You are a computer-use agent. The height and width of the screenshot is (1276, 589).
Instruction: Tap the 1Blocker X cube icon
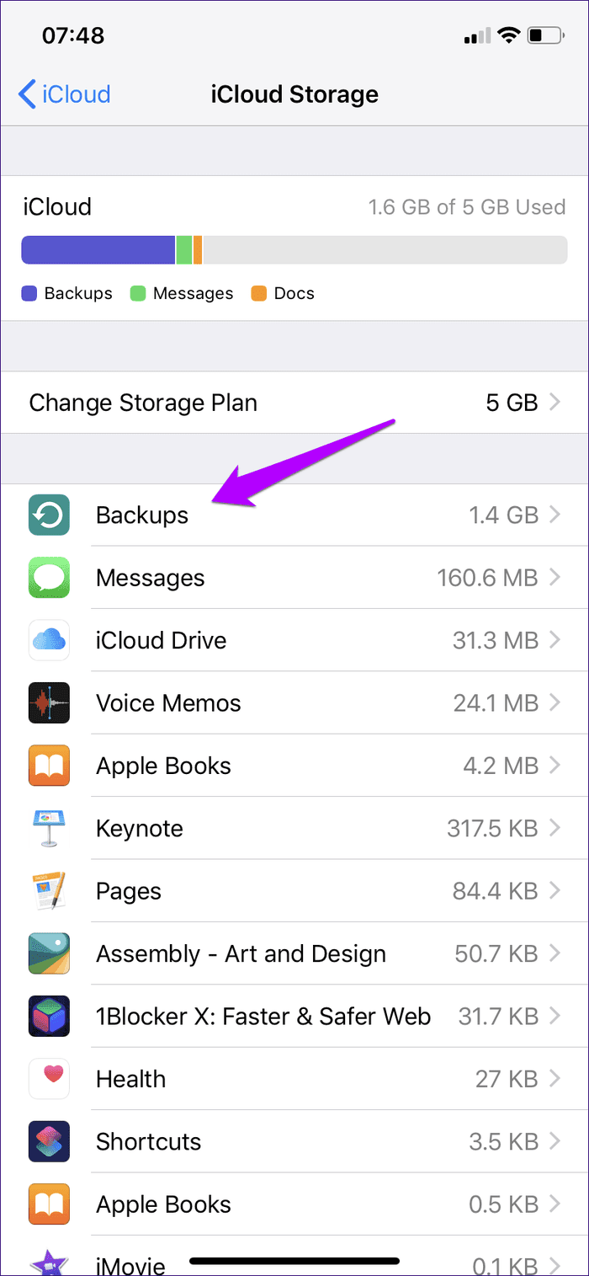(49, 1017)
